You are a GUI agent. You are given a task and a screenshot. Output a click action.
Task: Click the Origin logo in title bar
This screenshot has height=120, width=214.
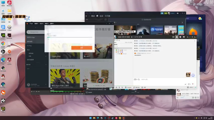click(27, 23)
